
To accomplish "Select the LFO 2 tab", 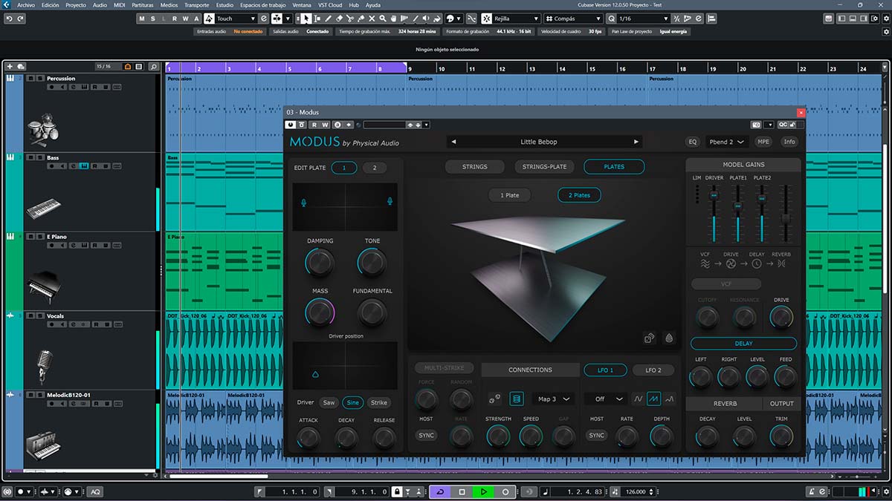I will click(x=653, y=370).
